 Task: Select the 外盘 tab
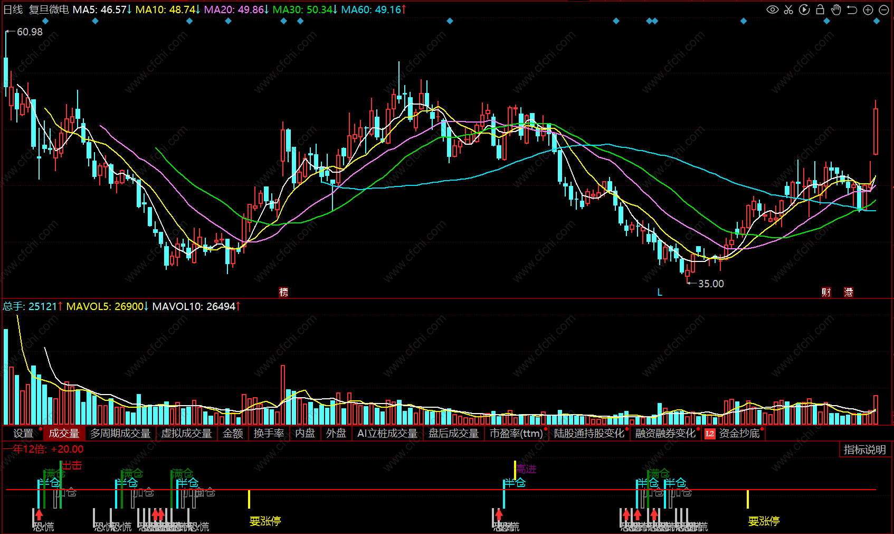[x=336, y=433]
